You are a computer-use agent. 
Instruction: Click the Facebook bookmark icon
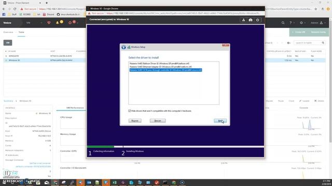pos(4,14)
